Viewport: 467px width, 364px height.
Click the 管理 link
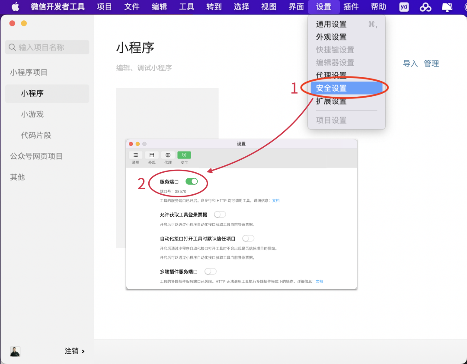[x=431, y=63]
